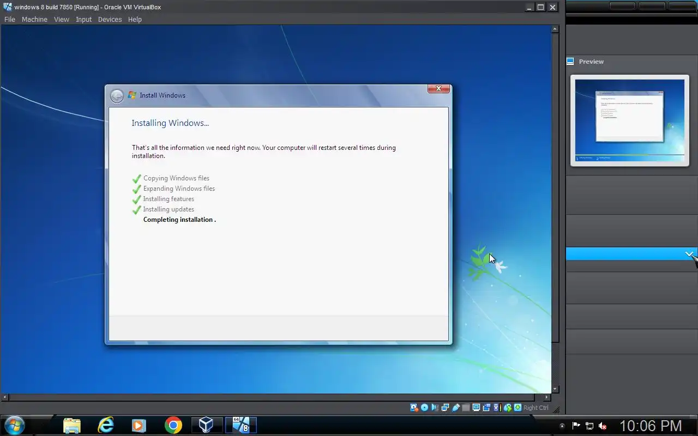Click the 'Installing Windows...' heading

170,123
